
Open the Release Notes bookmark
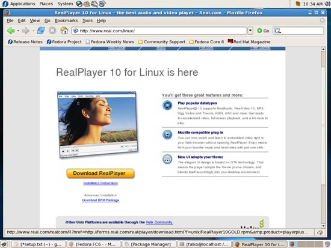pos(25,41)
